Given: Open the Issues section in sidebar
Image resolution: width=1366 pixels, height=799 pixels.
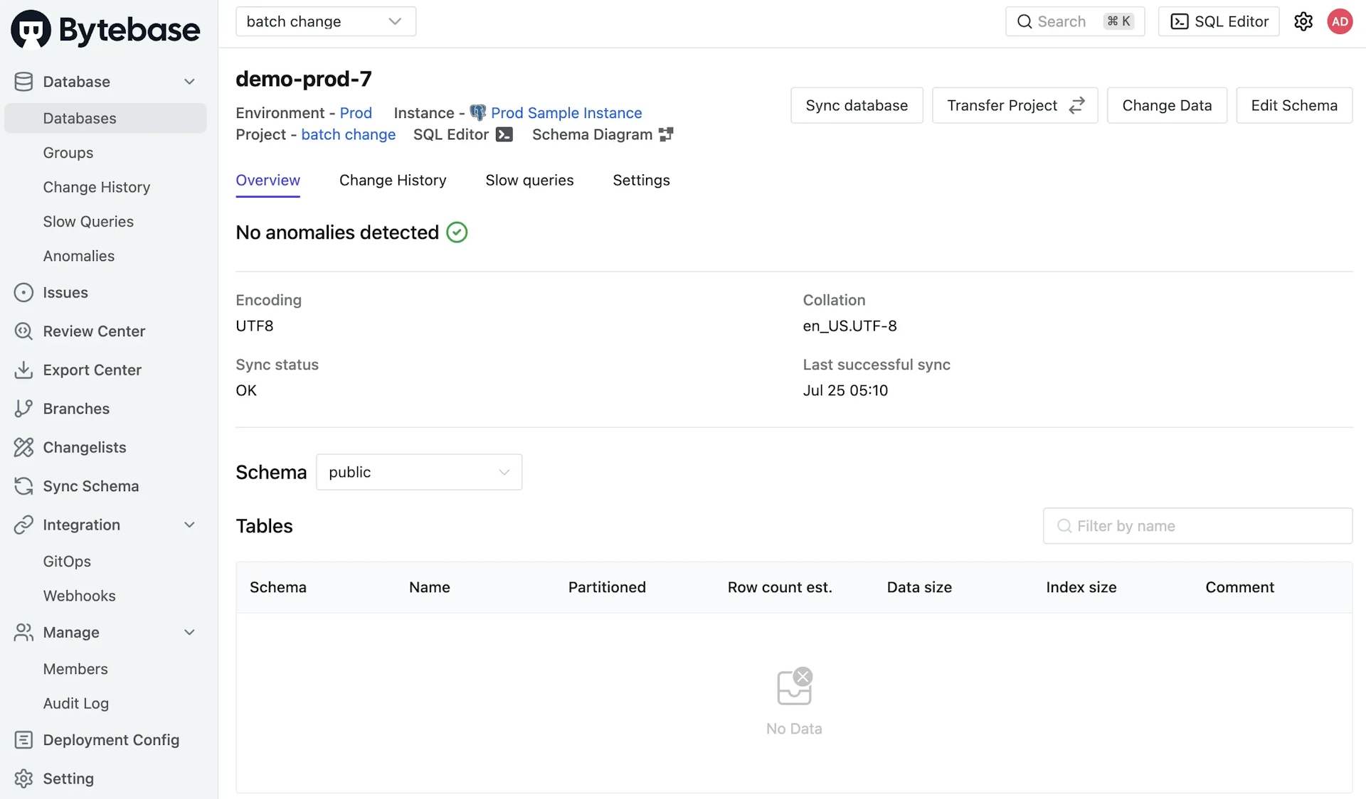Looking at the screenshot, I should (65, 293).
